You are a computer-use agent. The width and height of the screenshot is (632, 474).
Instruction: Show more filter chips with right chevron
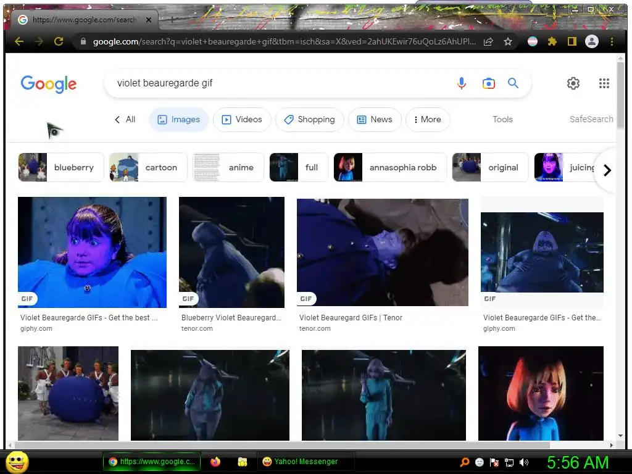pos(607,170)
